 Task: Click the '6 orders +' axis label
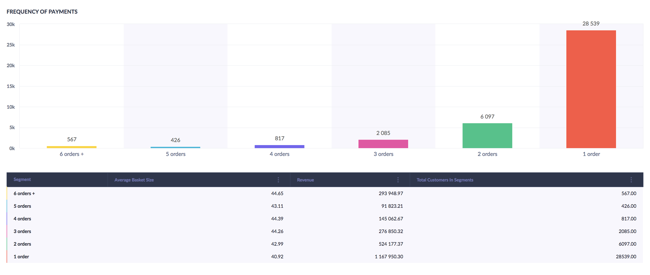coord(72,154)
